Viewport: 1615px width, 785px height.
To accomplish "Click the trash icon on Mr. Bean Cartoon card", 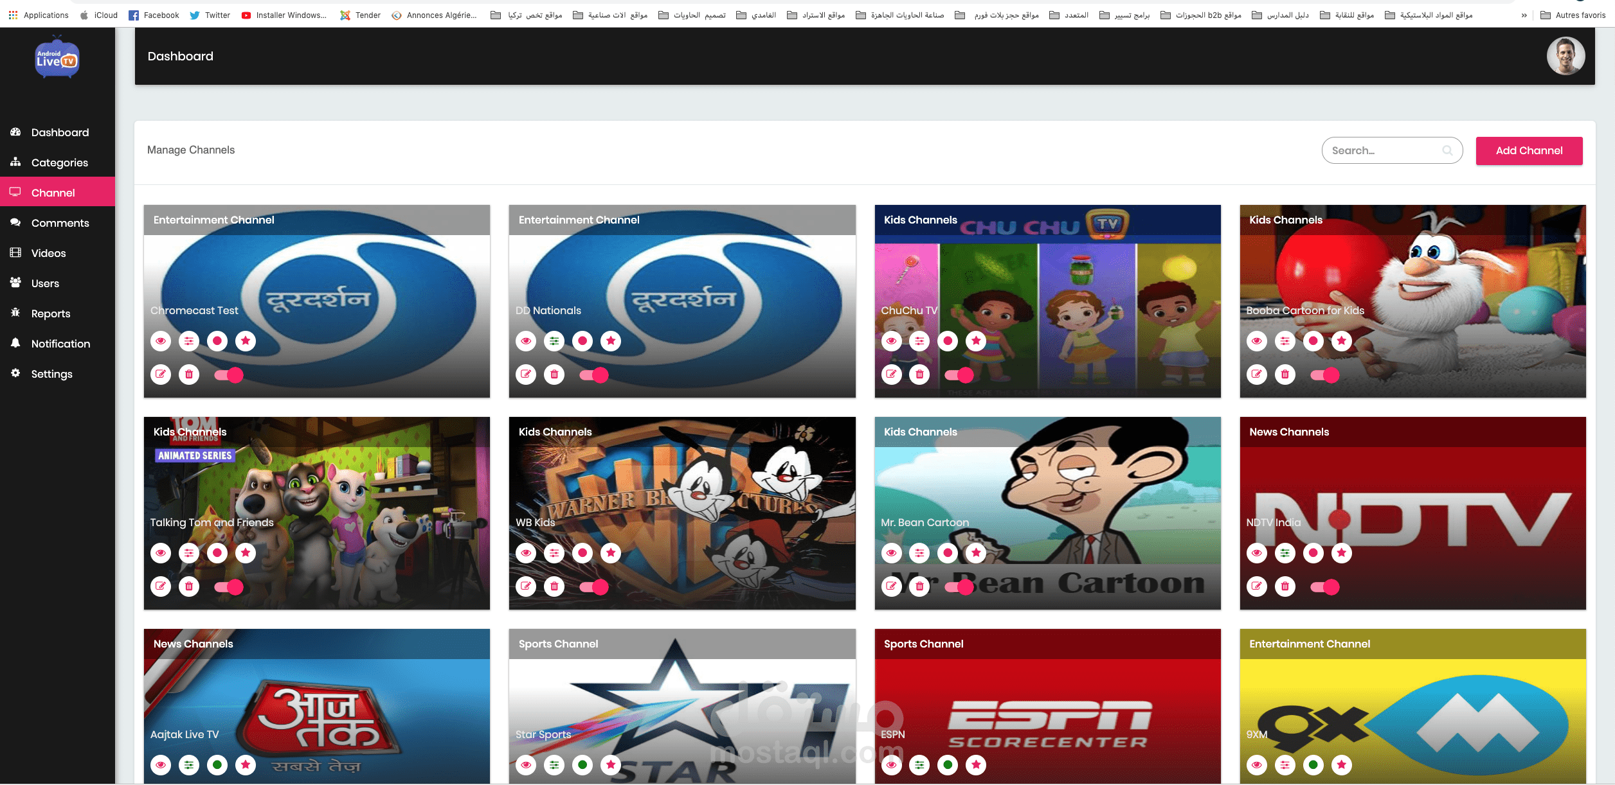I will [919, 587].
